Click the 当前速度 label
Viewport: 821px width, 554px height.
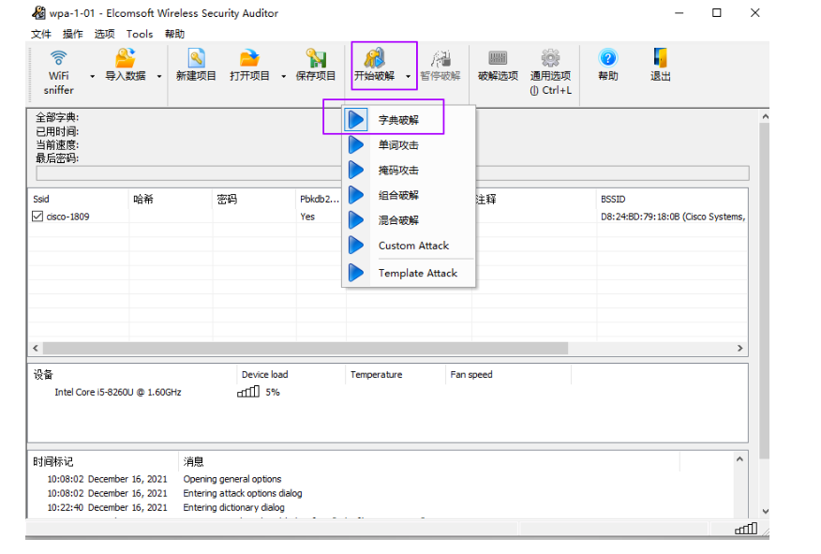coord(57,145)
